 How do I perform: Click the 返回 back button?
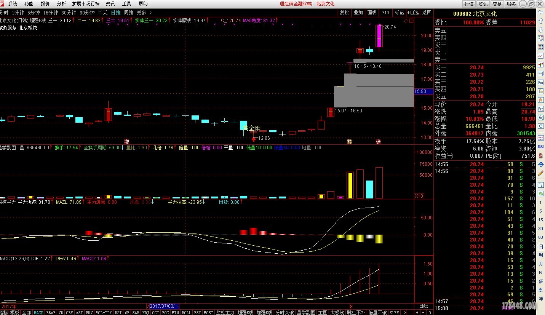tap(427, 13)
